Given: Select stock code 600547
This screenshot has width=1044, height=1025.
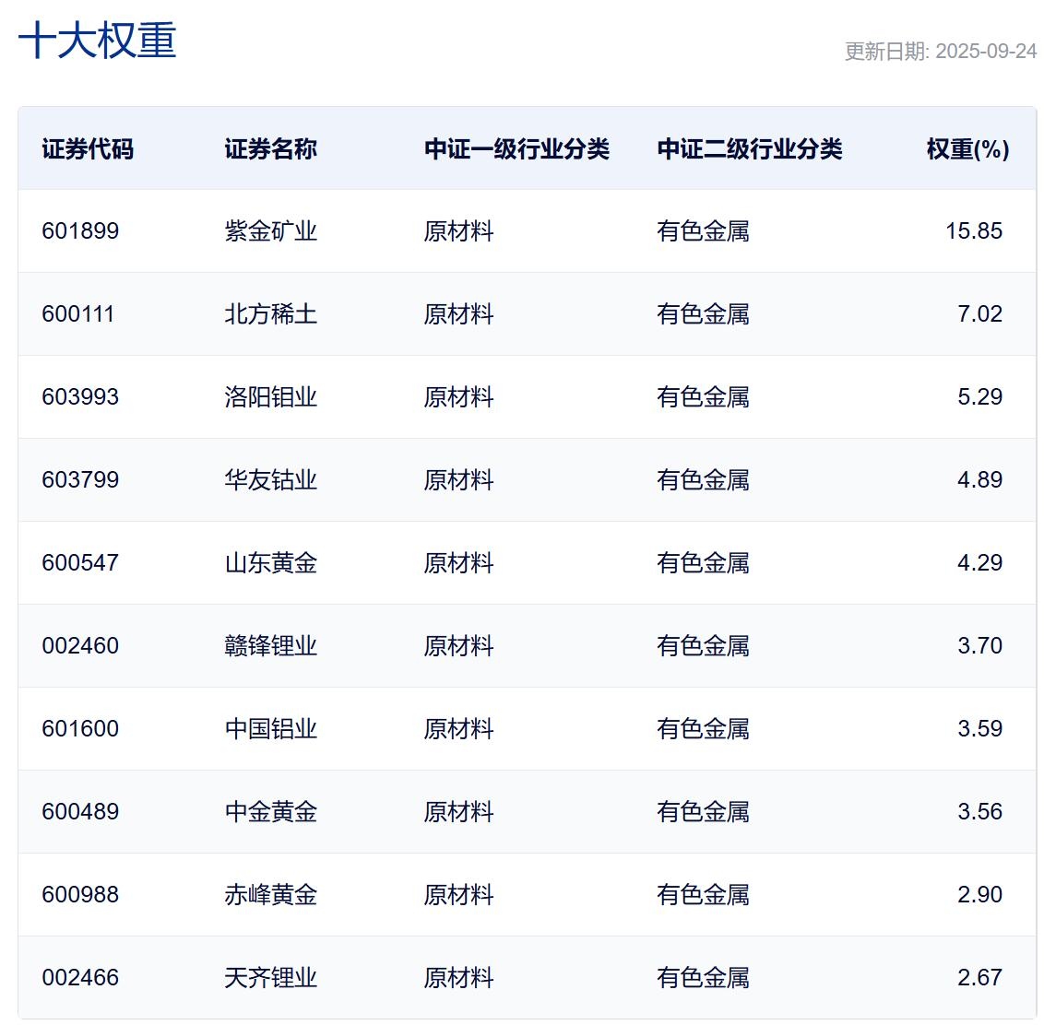Looking at the screenshot, I should coord(80,562).
